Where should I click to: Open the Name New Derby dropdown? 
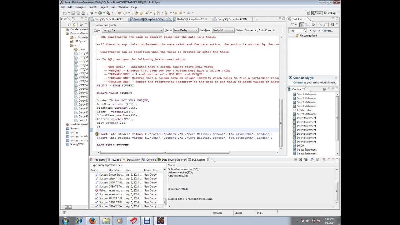tap(186, 30)
